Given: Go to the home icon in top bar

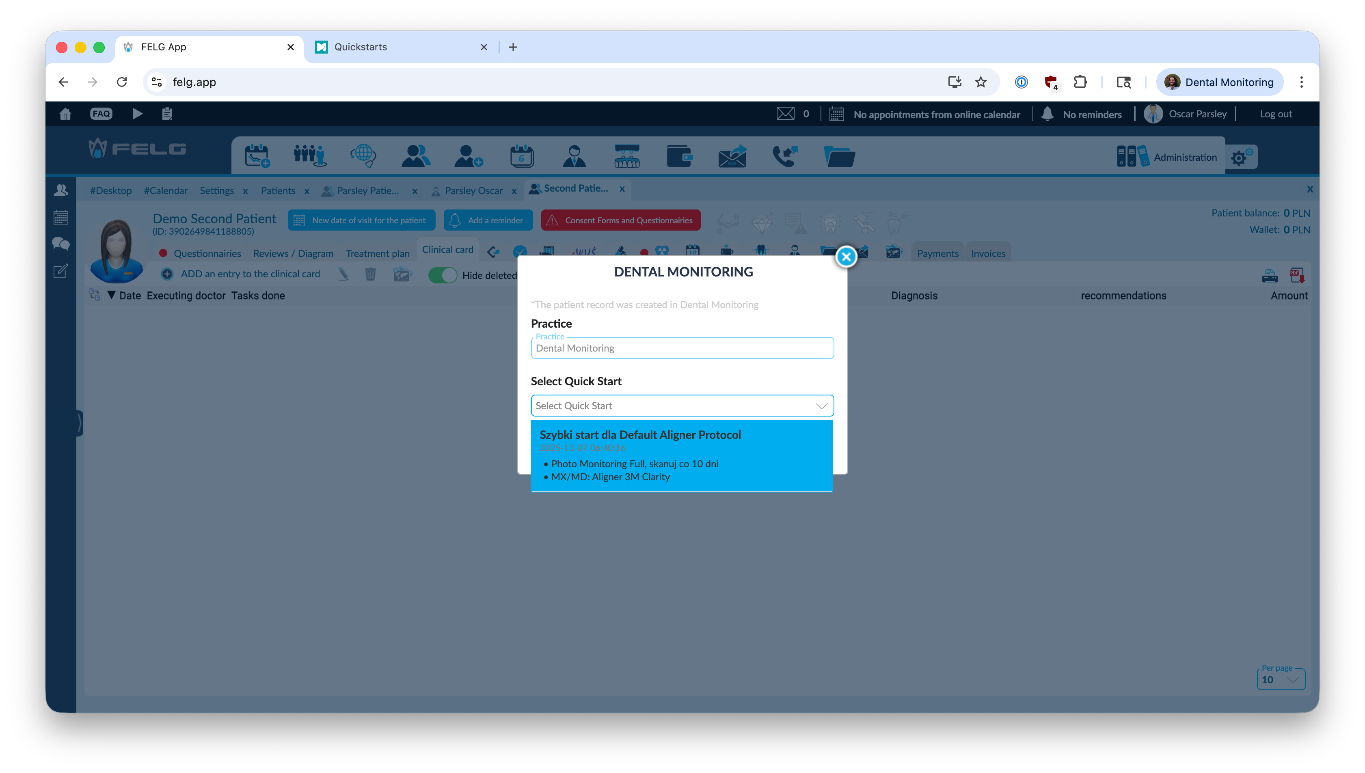Looking at the screenshot, I should [65, 114].
